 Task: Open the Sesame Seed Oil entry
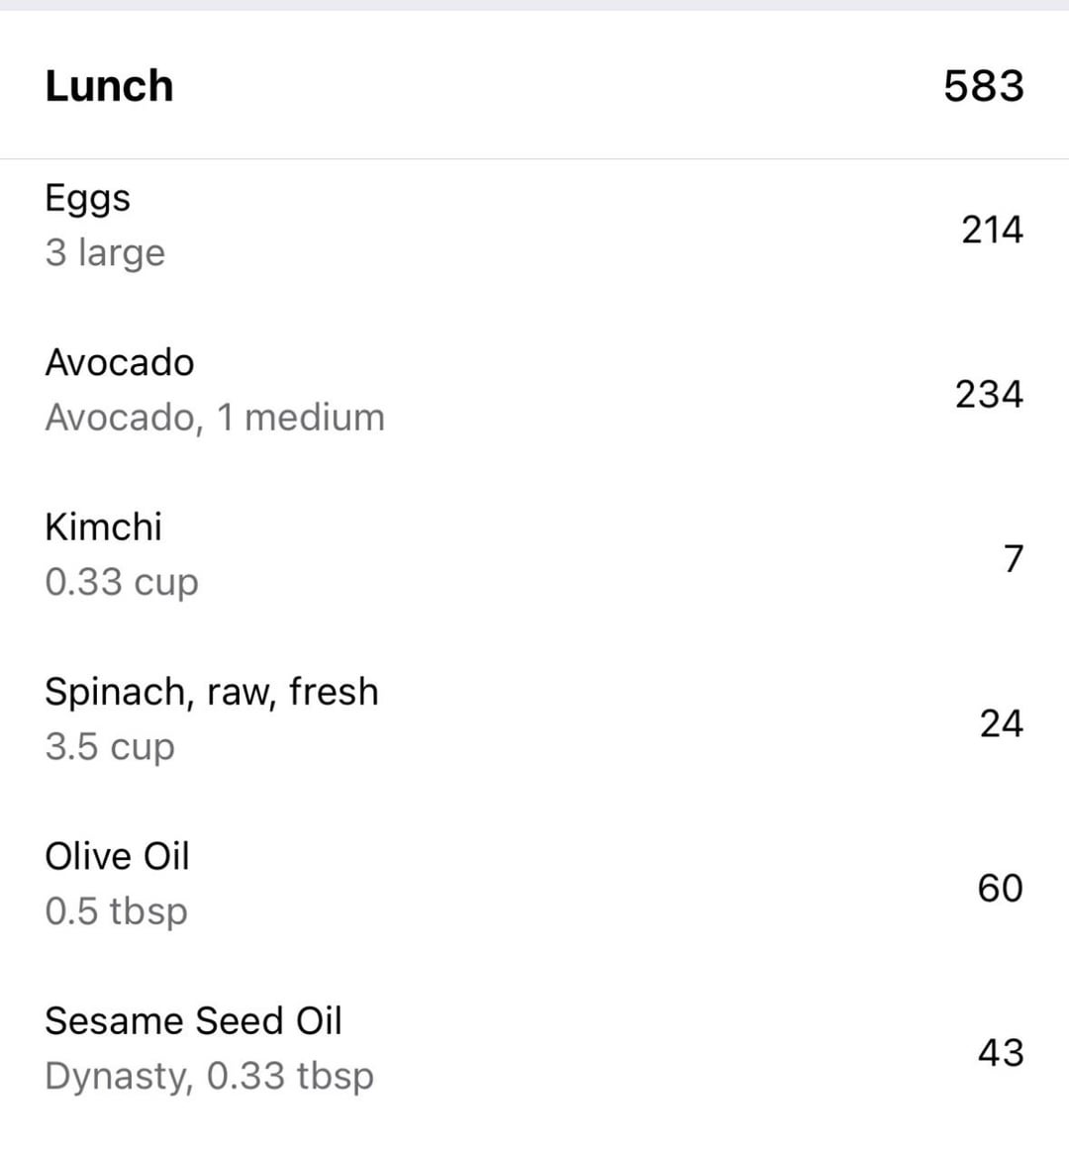[193, 1020]
